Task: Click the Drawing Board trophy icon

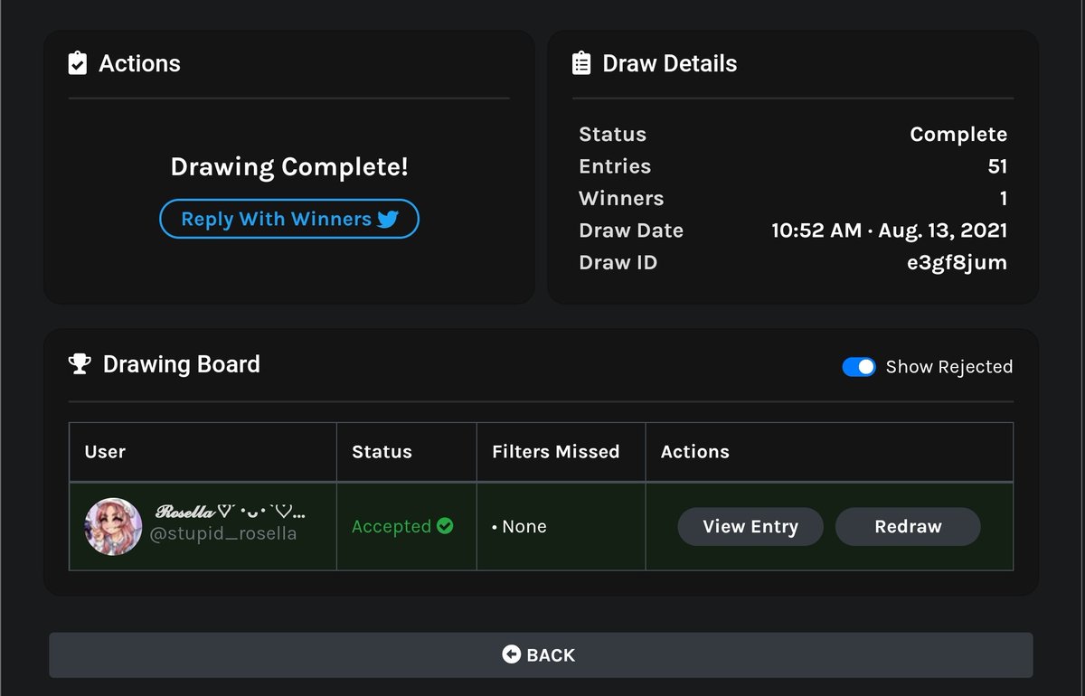Action: coord(80,364)
